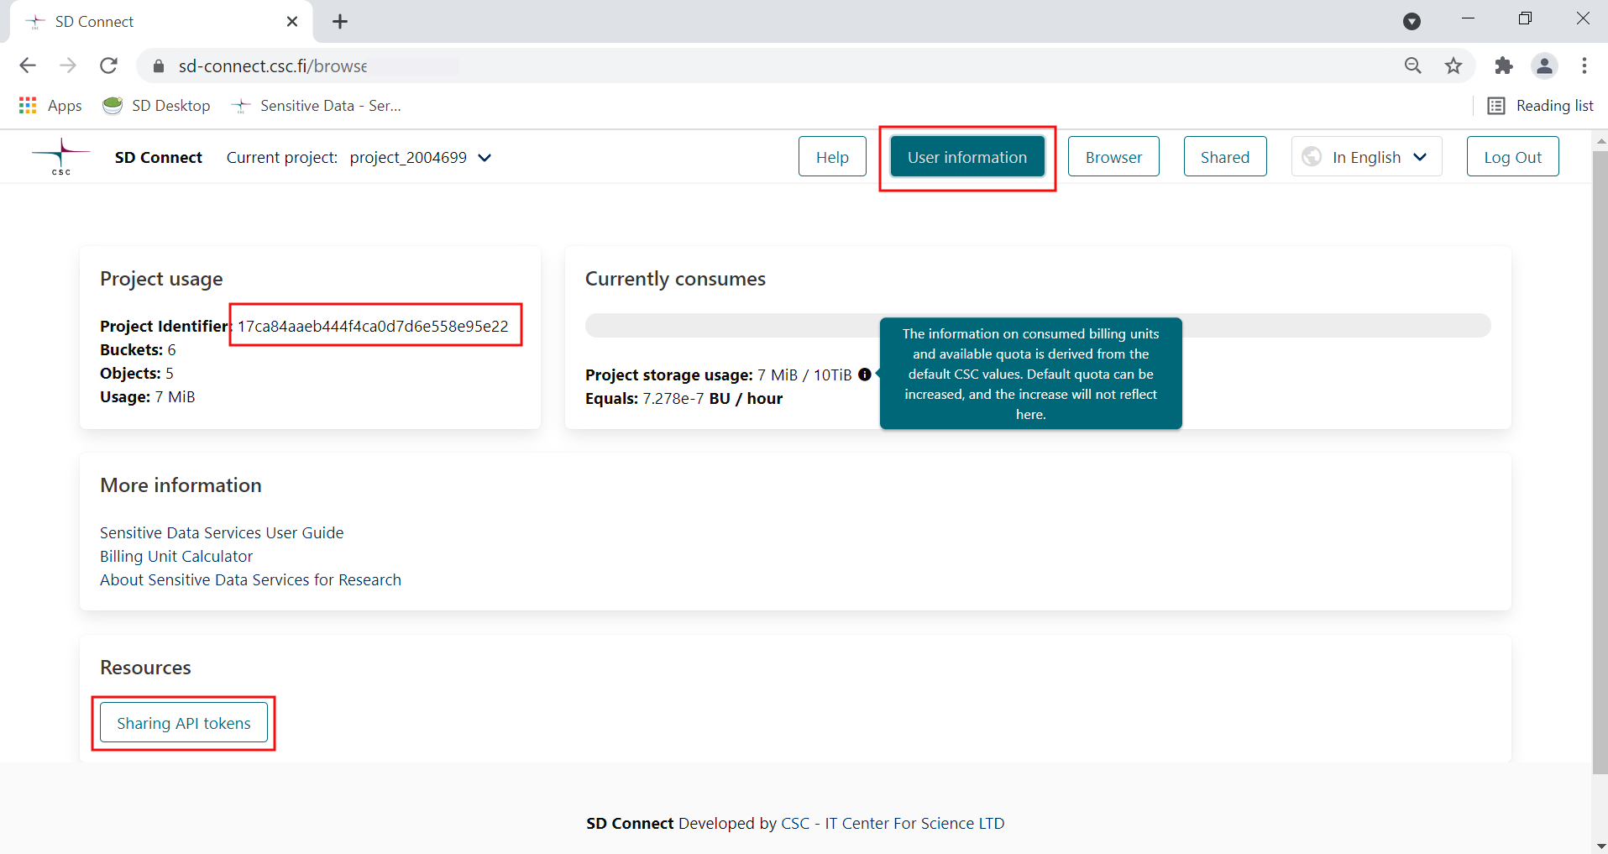Screen dimensions: 1608x854
Task: Click the Objects: 5 text
Action: tap(137, 373)
